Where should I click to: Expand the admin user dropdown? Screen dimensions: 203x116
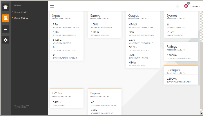(195, 6)
